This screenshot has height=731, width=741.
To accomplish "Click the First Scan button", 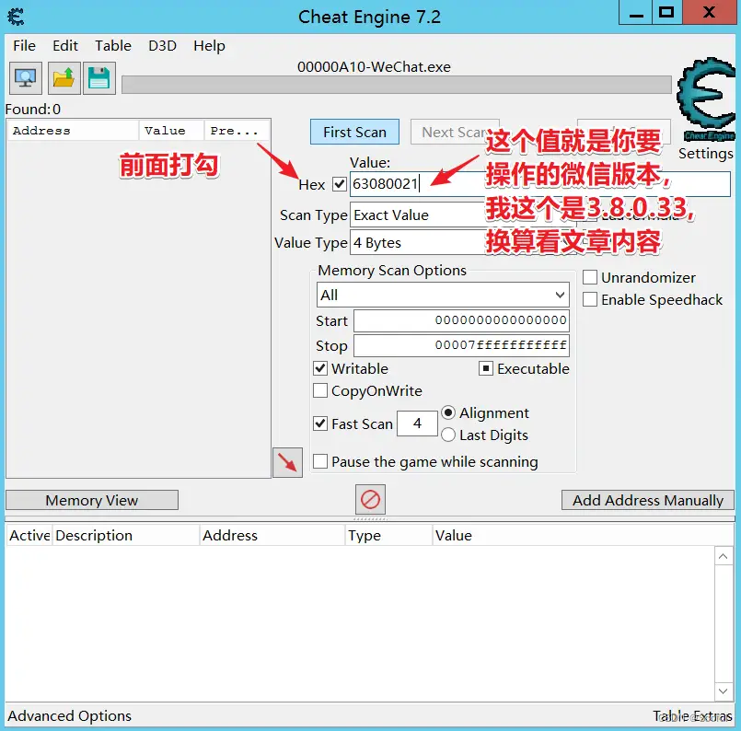I will pyautogui.click(x=354, y=132).
